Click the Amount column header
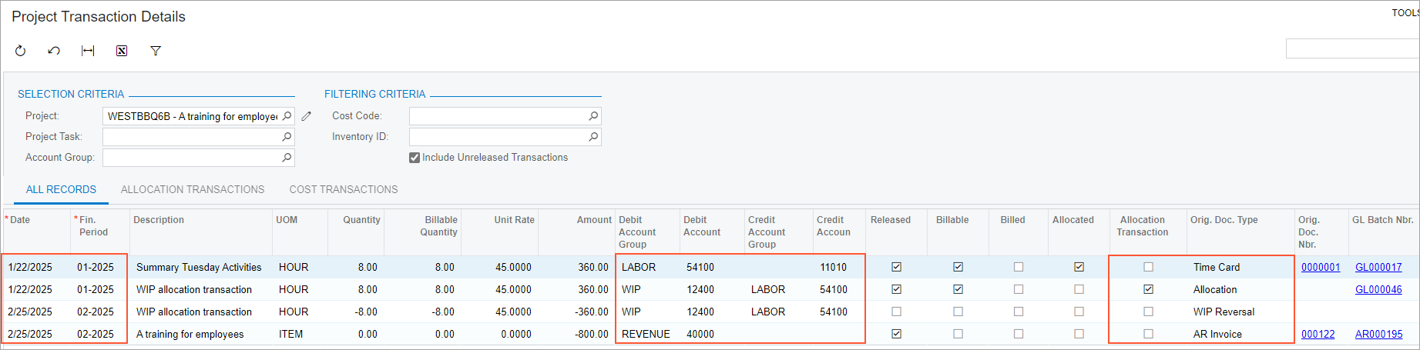The height and width of the screenshot is (350, 1420). point(594,220)
